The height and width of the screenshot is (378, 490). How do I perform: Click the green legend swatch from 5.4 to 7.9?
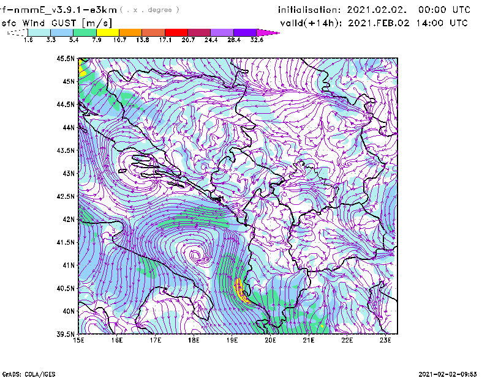coord(85,32)
